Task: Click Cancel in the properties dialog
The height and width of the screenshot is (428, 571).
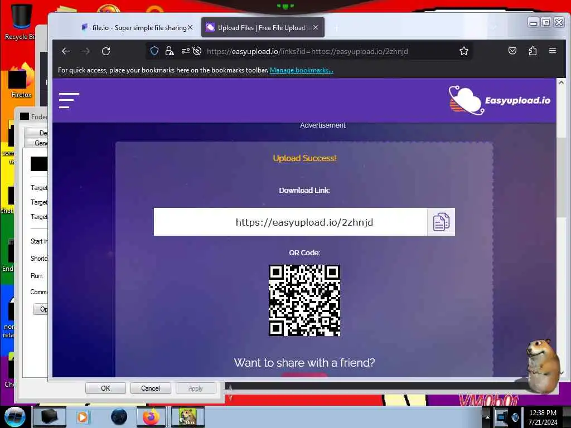Action: (151, 388)
